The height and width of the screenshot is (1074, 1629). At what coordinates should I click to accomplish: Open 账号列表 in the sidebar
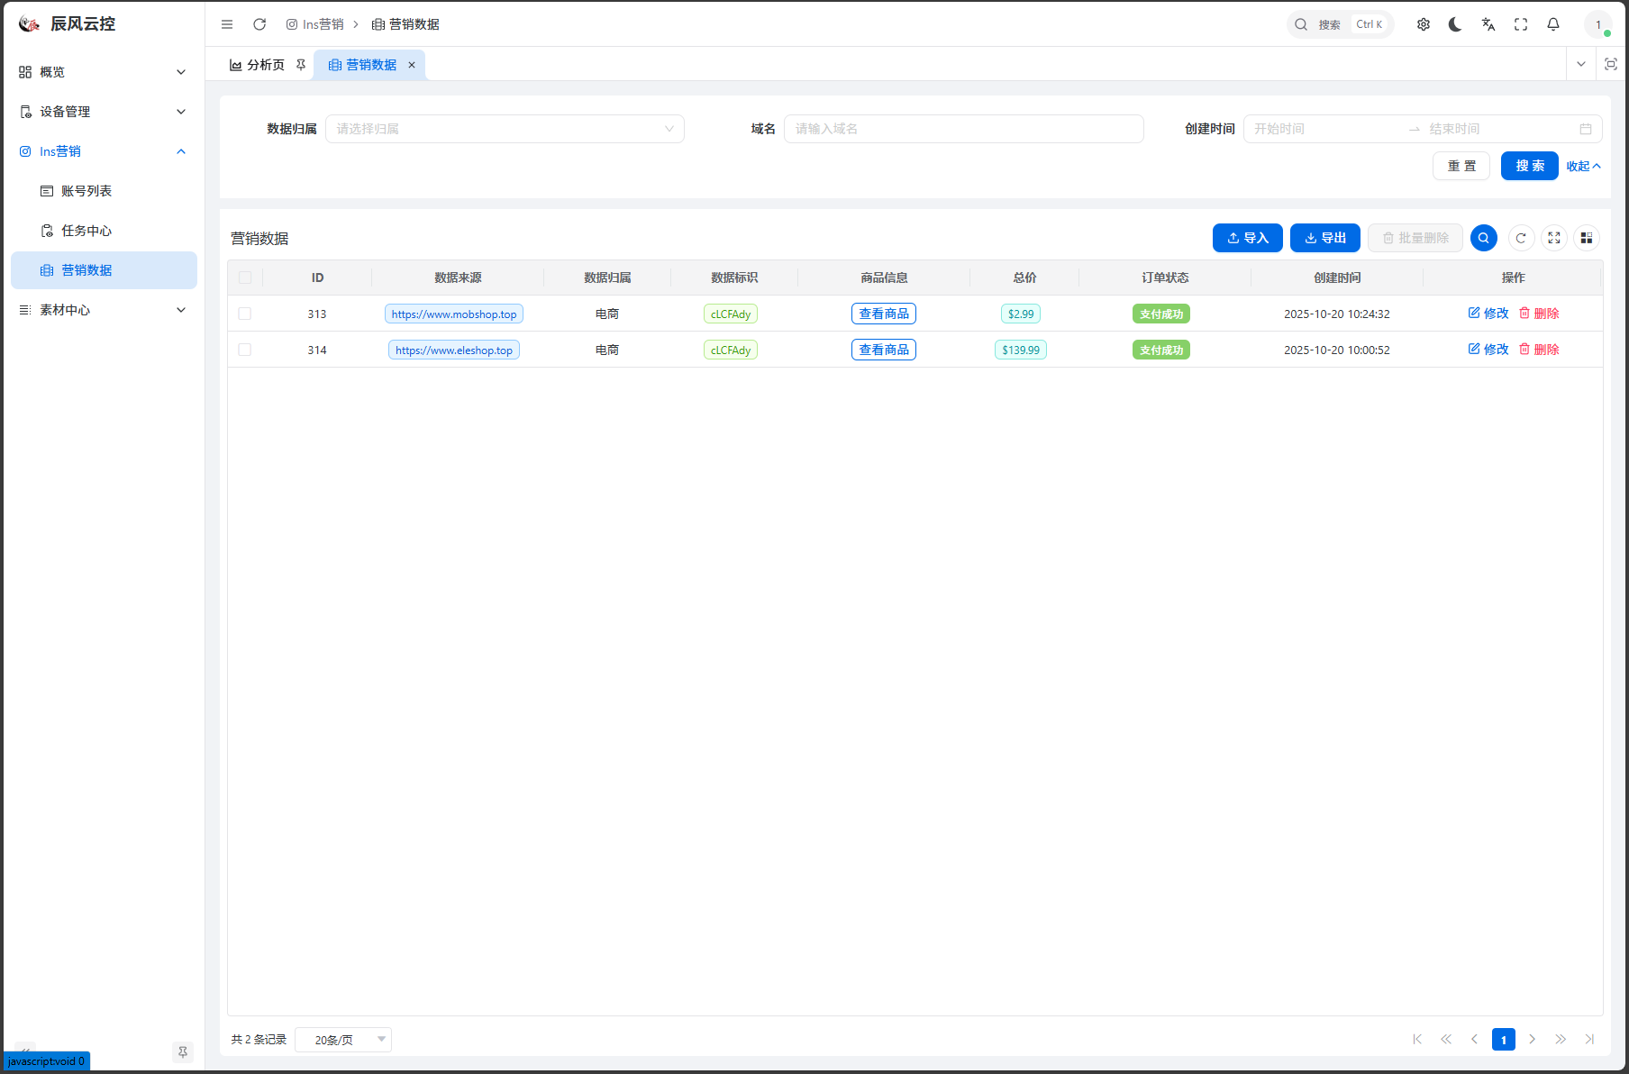coord(86,191)
